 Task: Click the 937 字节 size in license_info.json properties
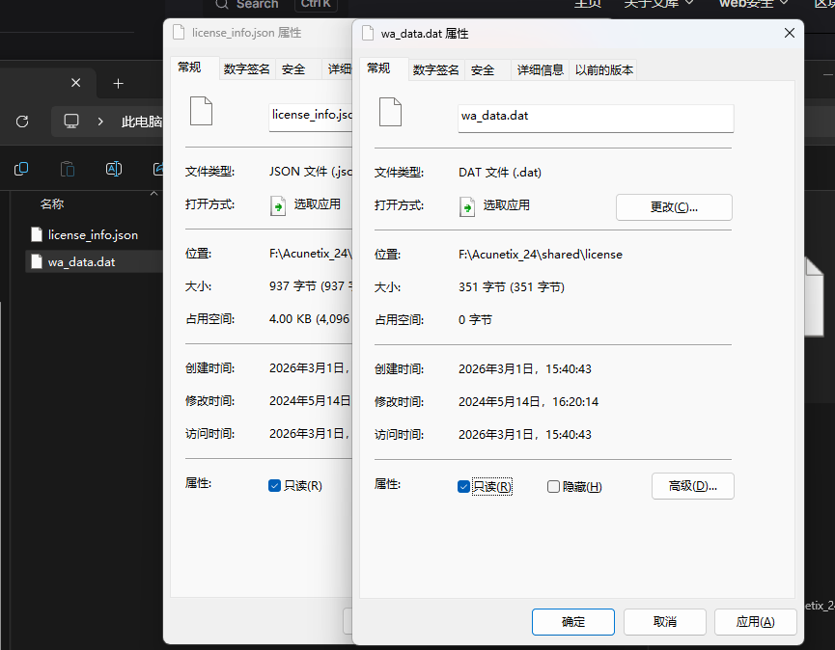pos(311,286)
